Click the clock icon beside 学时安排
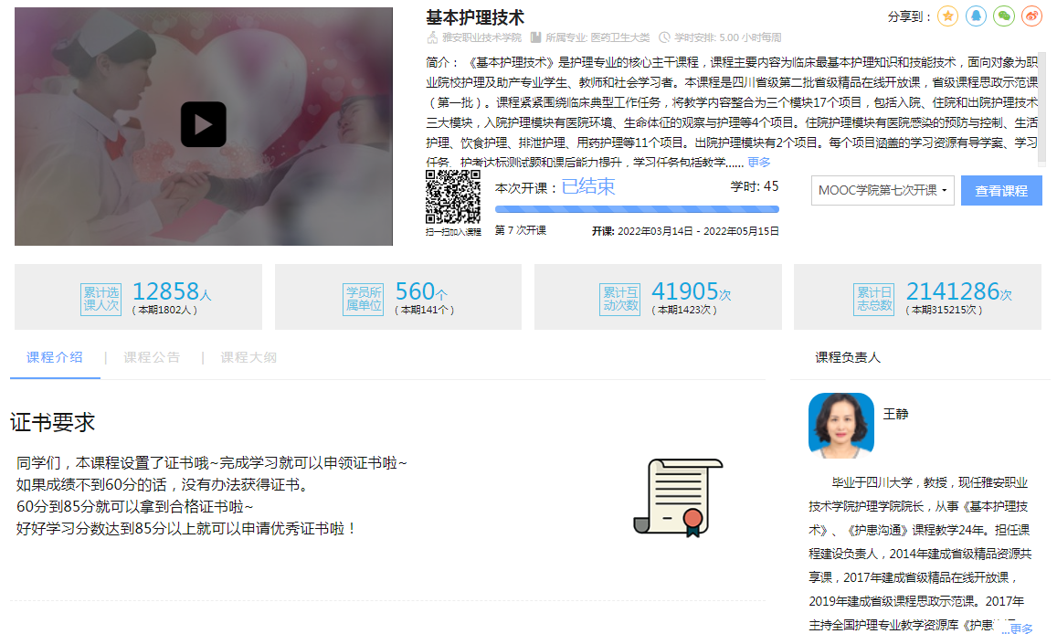The width and height of the screenshot is (1057, 634). [664, 37]
